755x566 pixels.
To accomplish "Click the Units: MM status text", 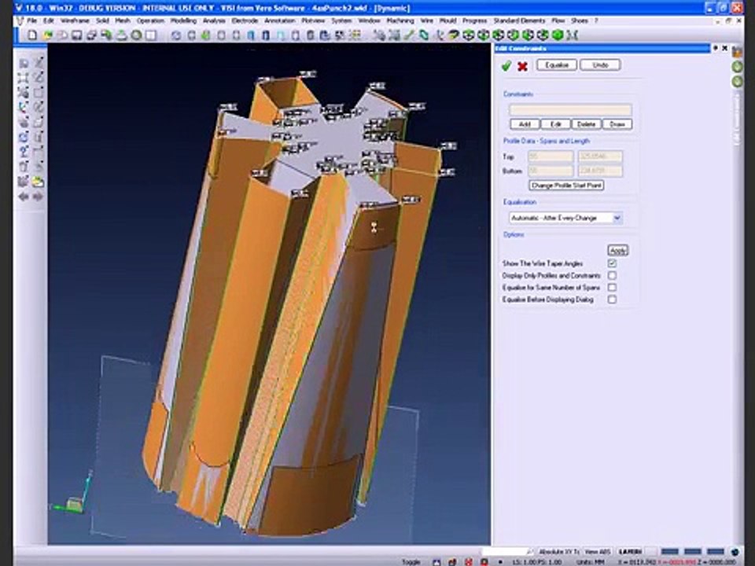I will pos(590,561).
